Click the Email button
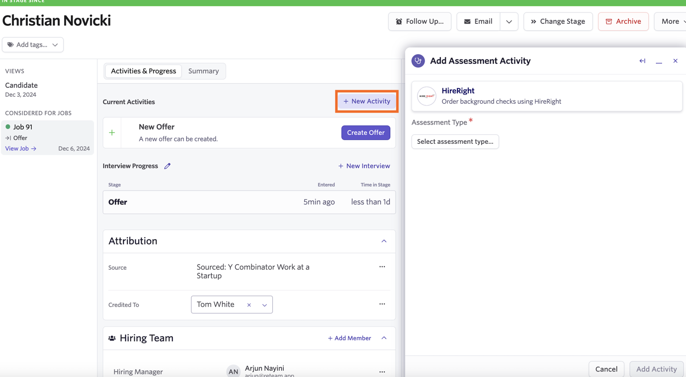The height and width of the screenshot is (377, 686). coord(478,21)
